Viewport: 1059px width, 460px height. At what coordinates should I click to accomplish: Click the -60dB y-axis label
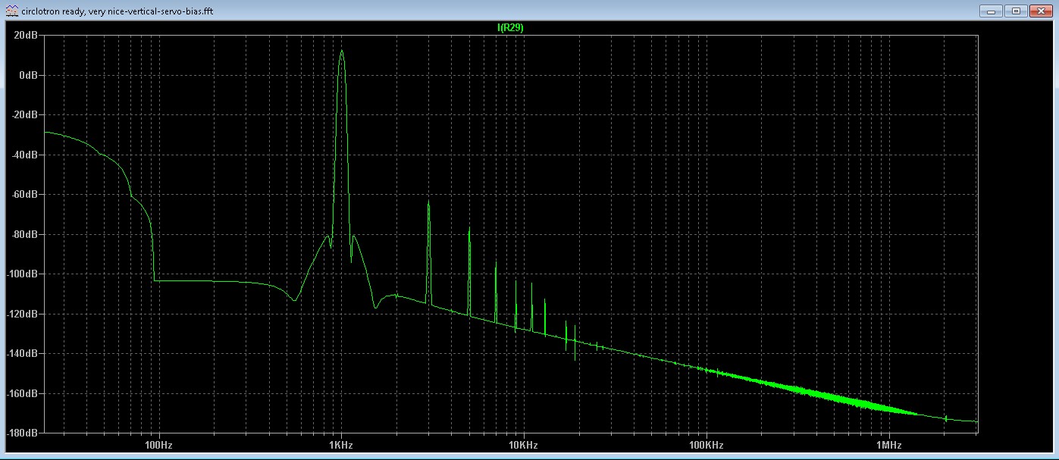point(25,195)
